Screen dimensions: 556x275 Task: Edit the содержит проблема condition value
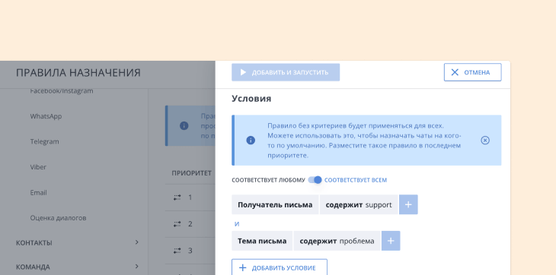coord(337,241)
